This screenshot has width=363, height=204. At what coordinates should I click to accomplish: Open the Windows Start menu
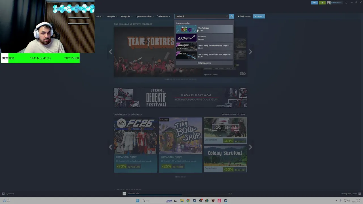(x=138, y=201)
